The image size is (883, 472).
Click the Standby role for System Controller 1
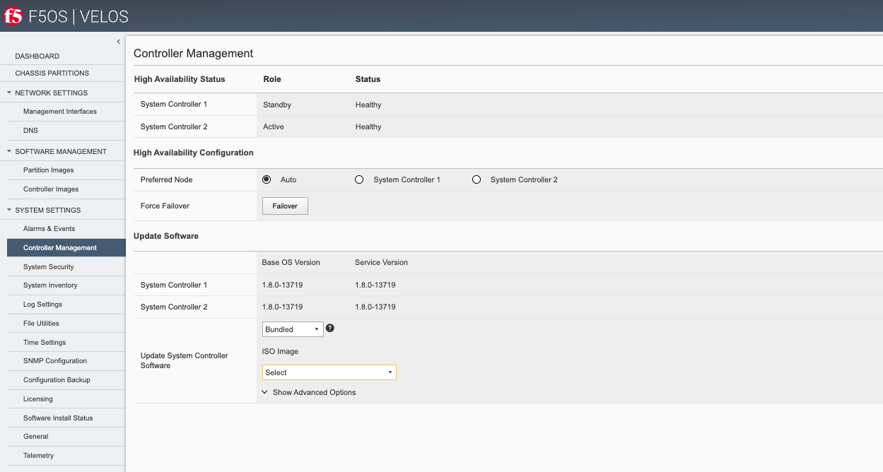(x=277, y=105)
